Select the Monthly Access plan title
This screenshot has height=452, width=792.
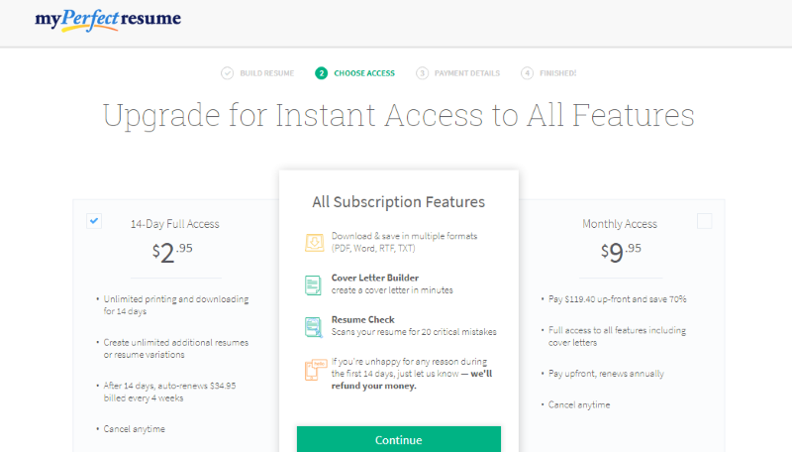[620, 224]
